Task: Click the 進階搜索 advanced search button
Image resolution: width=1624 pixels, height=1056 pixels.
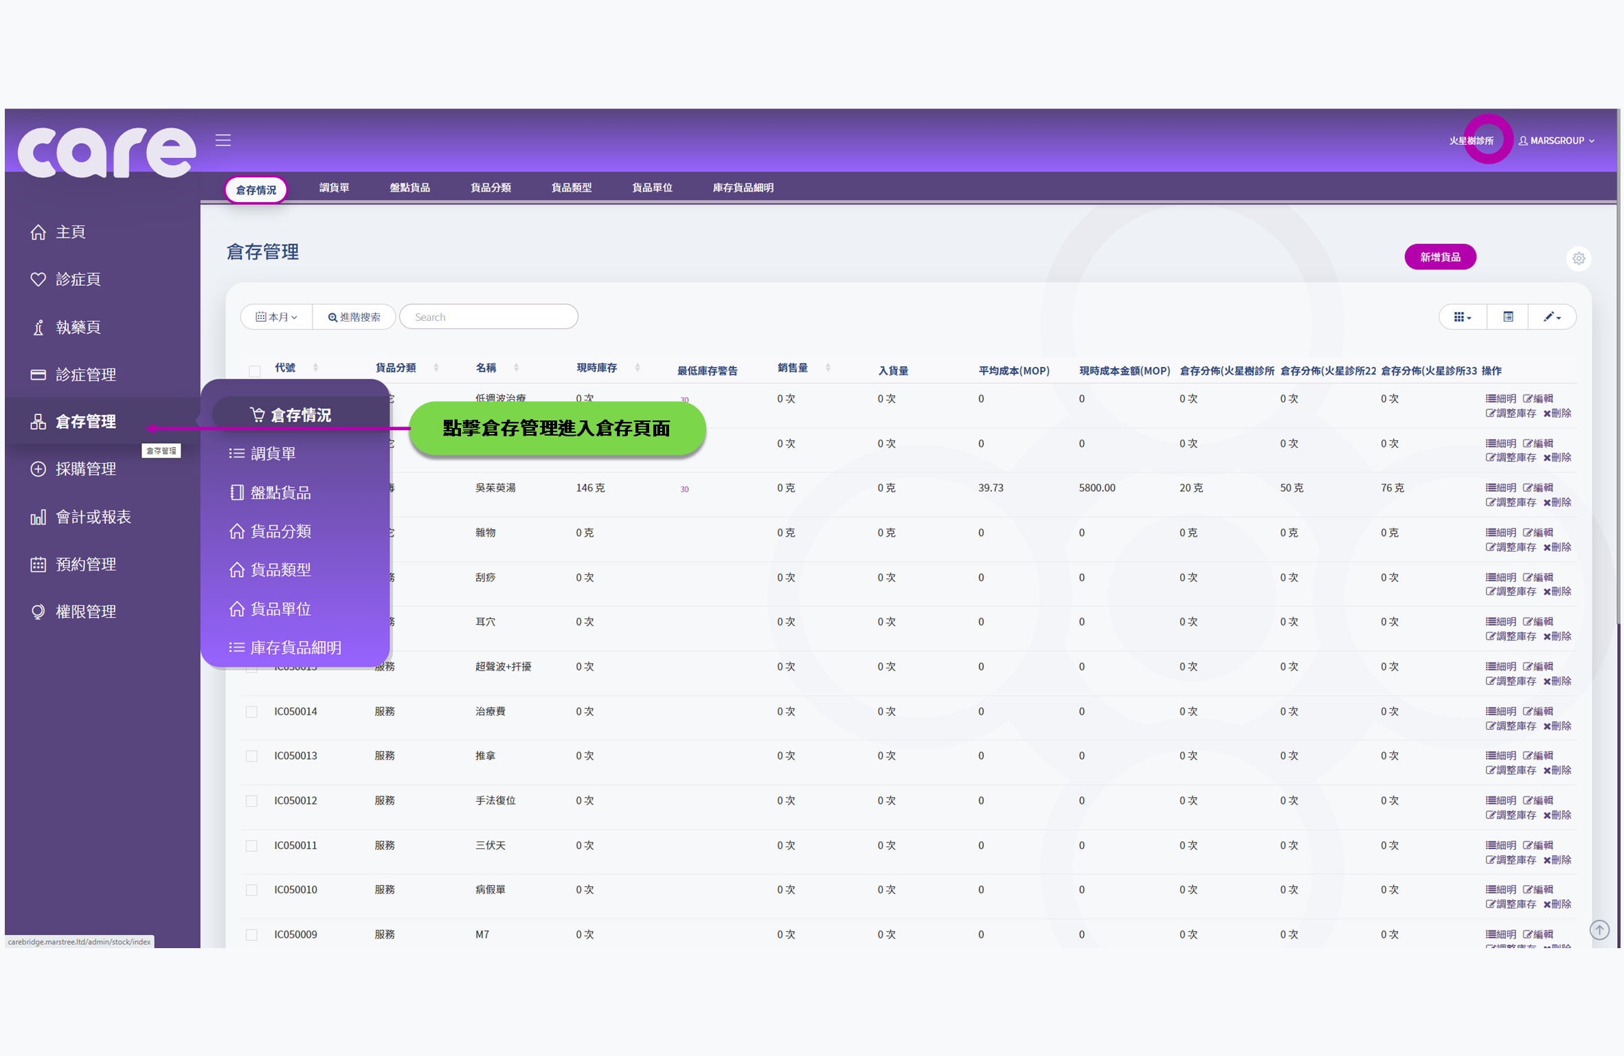Action: pos(354,317)
